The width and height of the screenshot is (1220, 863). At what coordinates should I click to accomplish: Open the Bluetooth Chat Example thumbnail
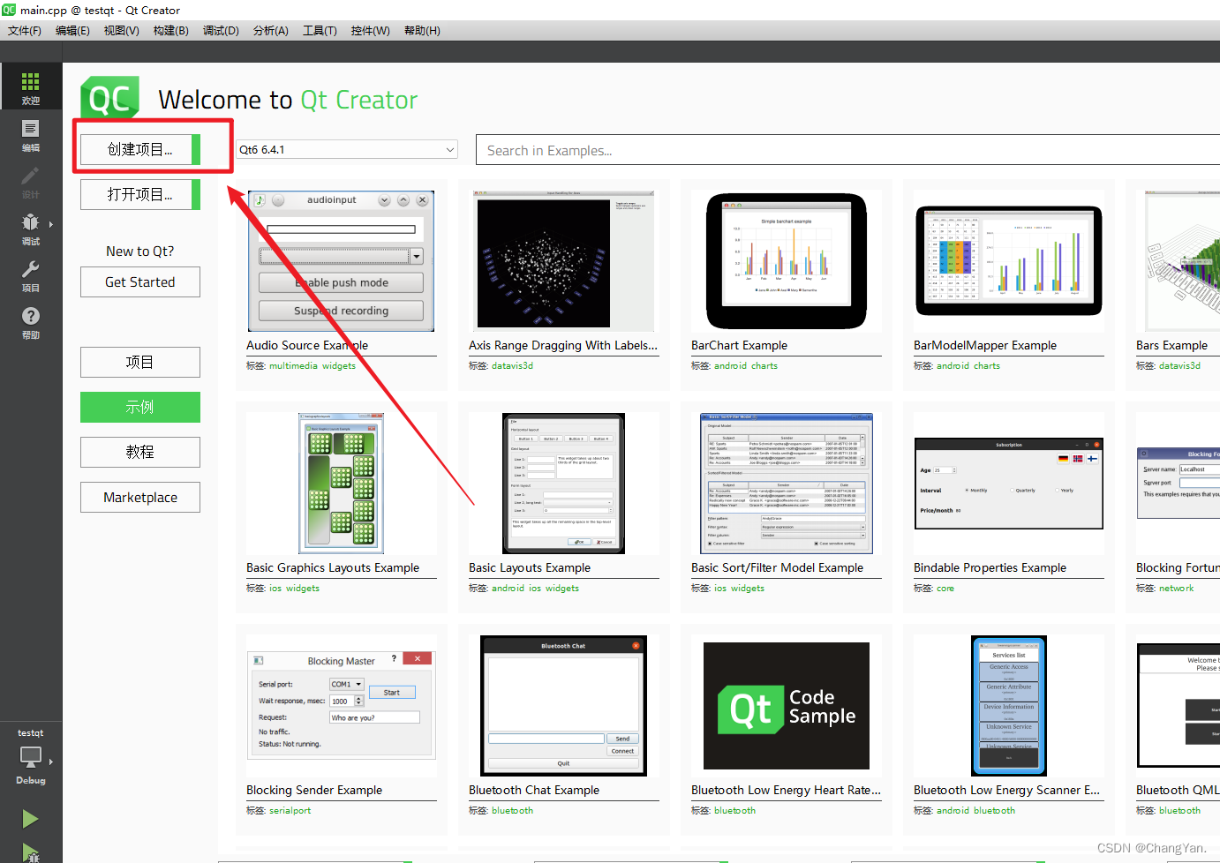pos(563,706)
